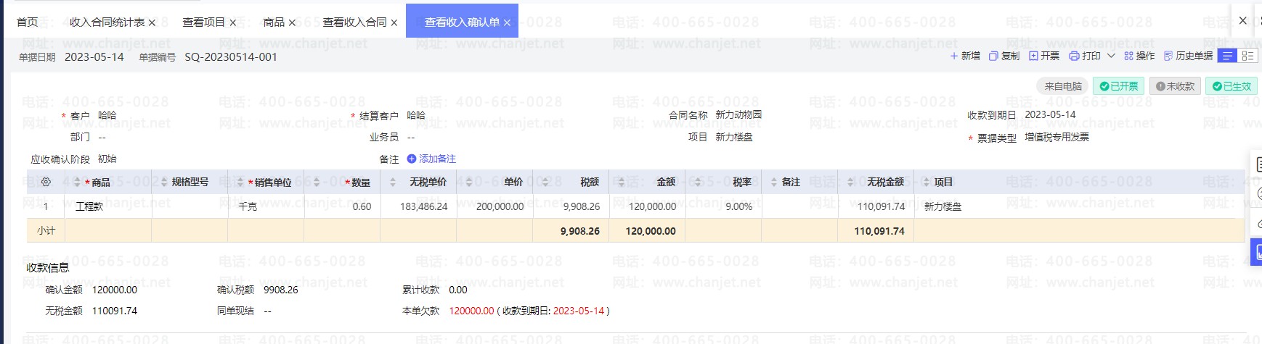The height and width of the screenshot is (344, 1262).
Task: Click the 添加备注 link
Action: [431, 159]
